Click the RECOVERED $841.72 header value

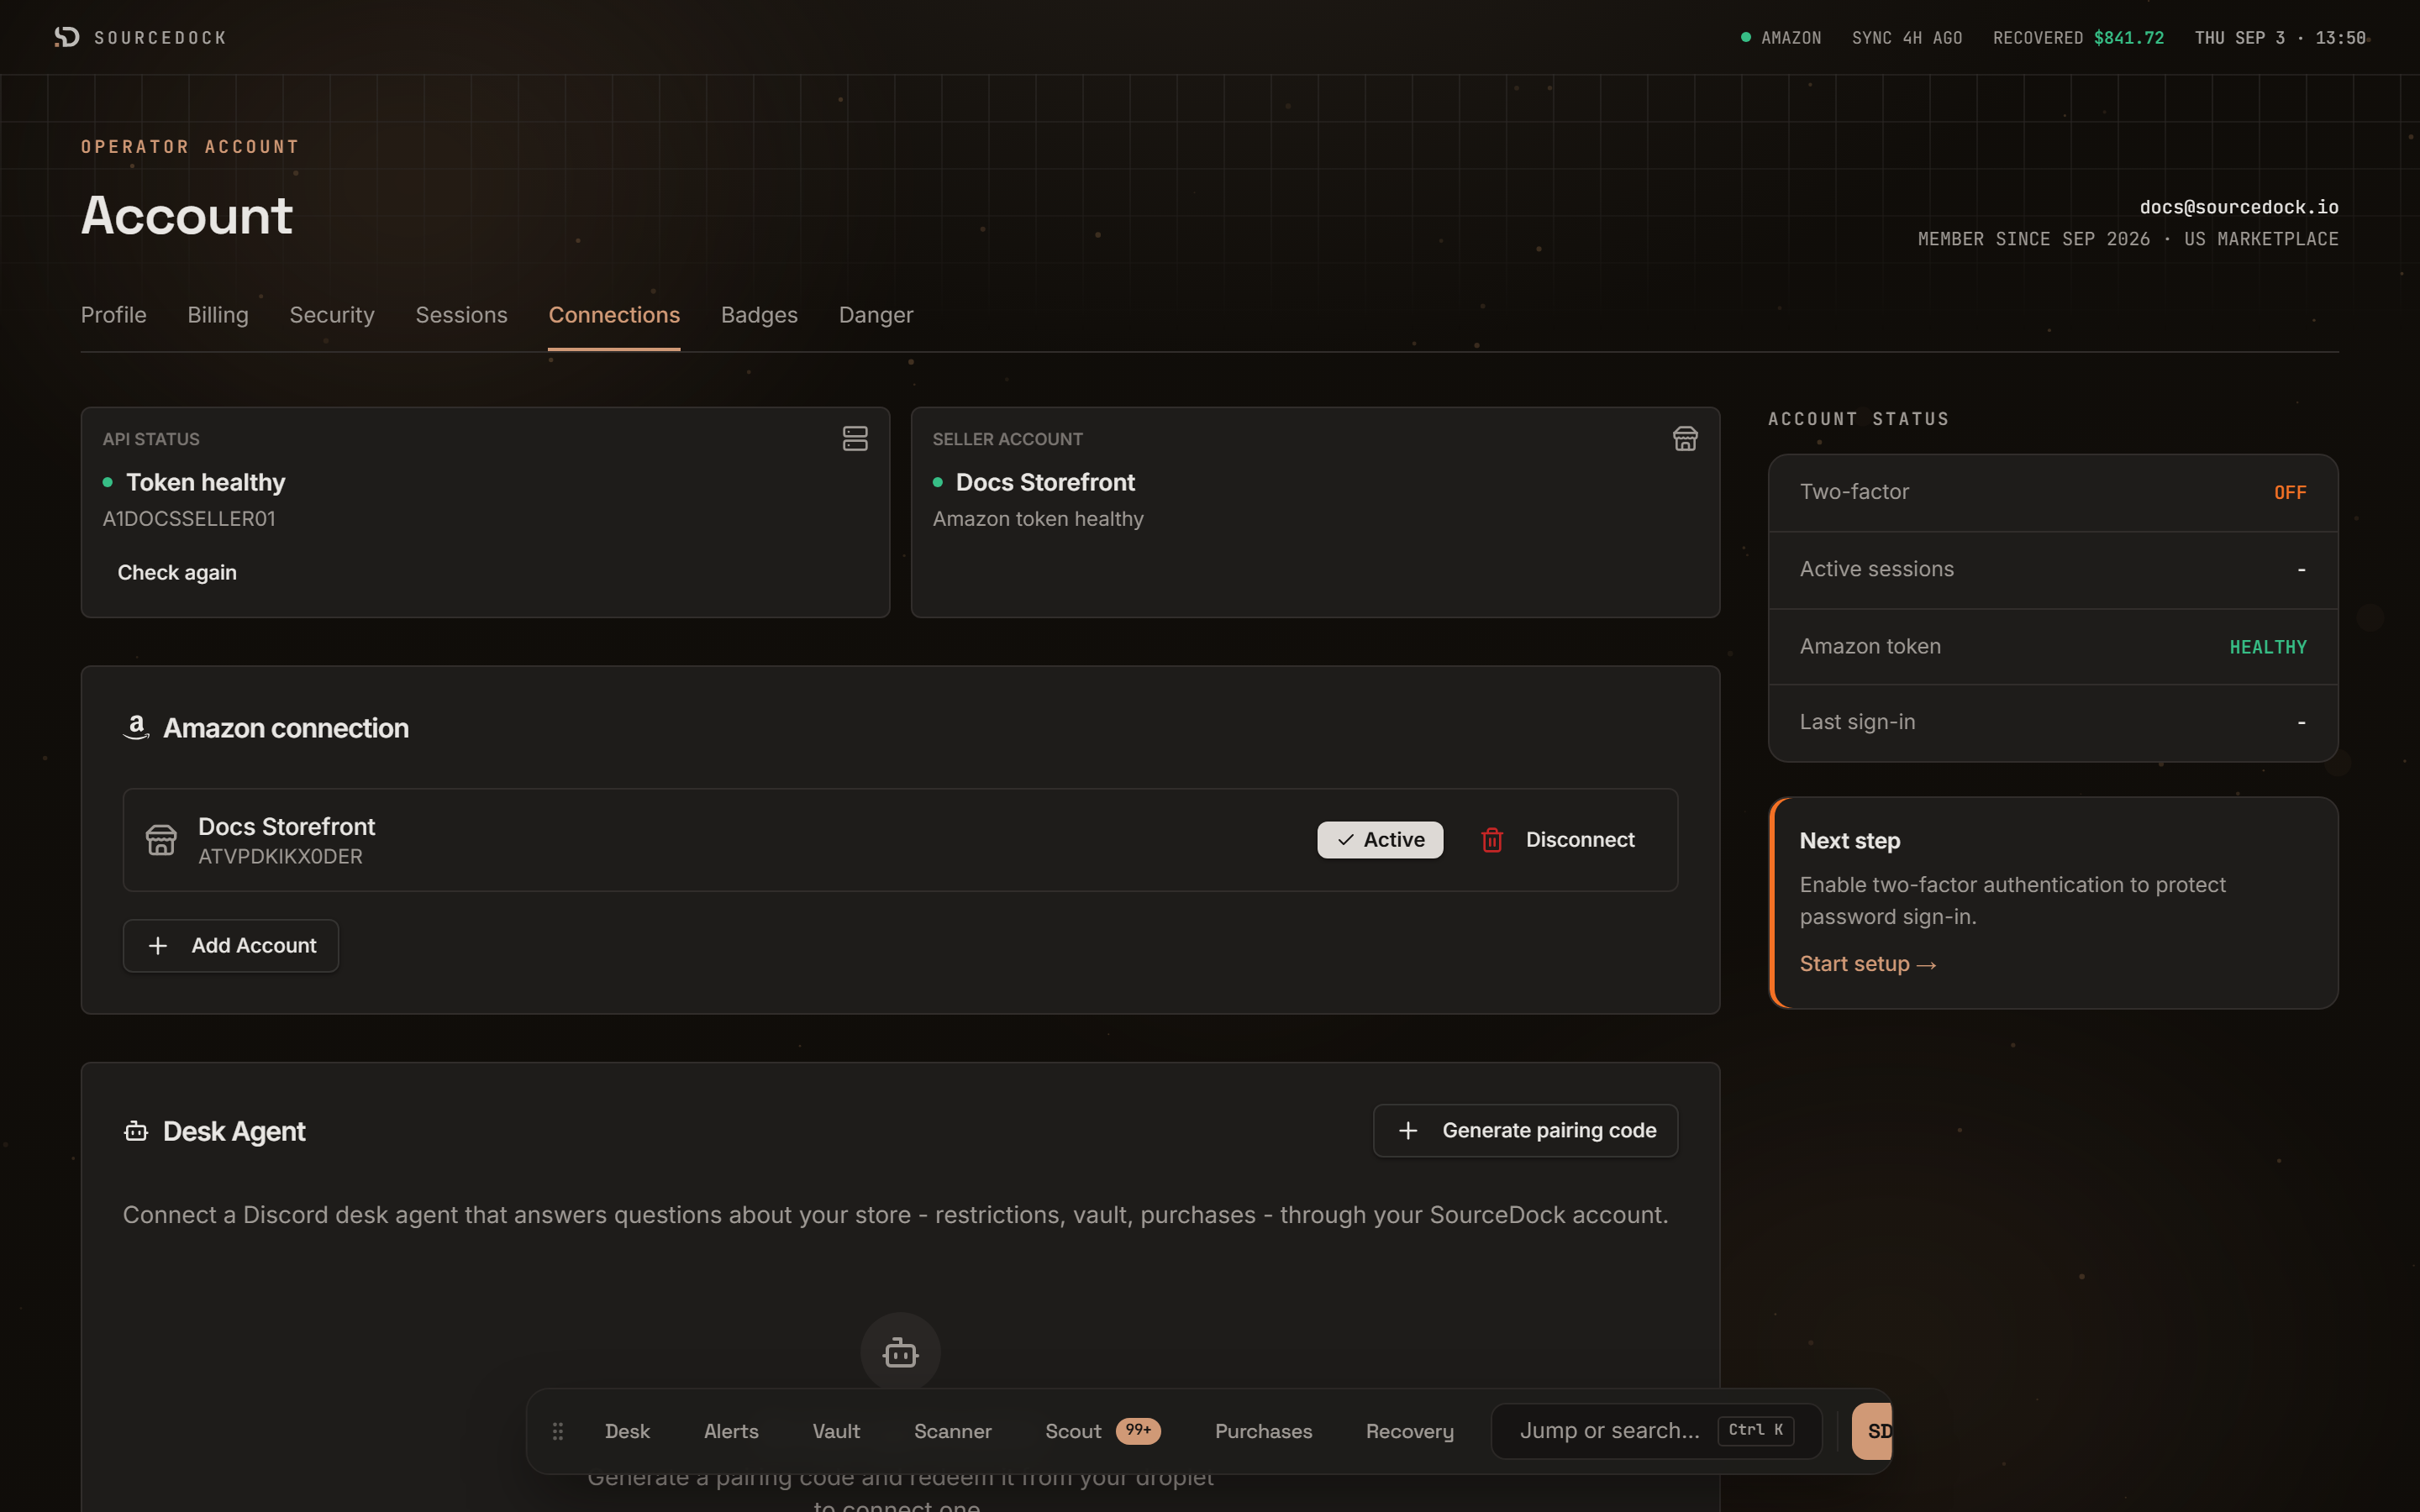[2078, 37]
